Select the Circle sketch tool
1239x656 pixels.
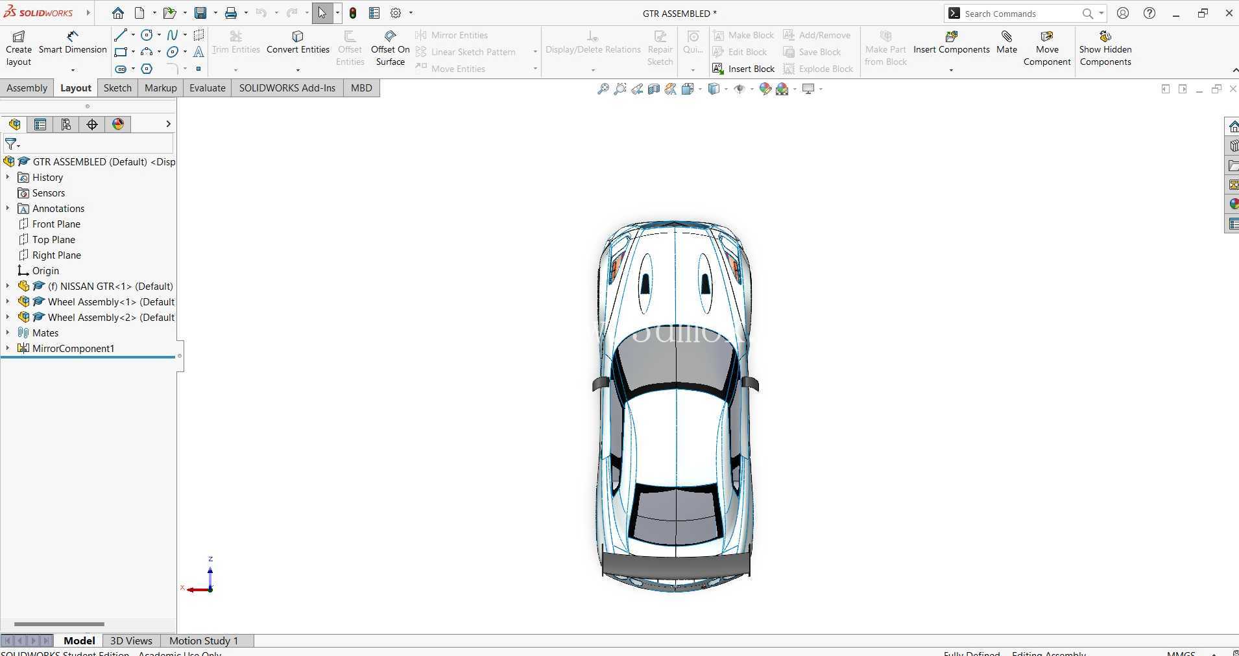(x=147, y=35)
